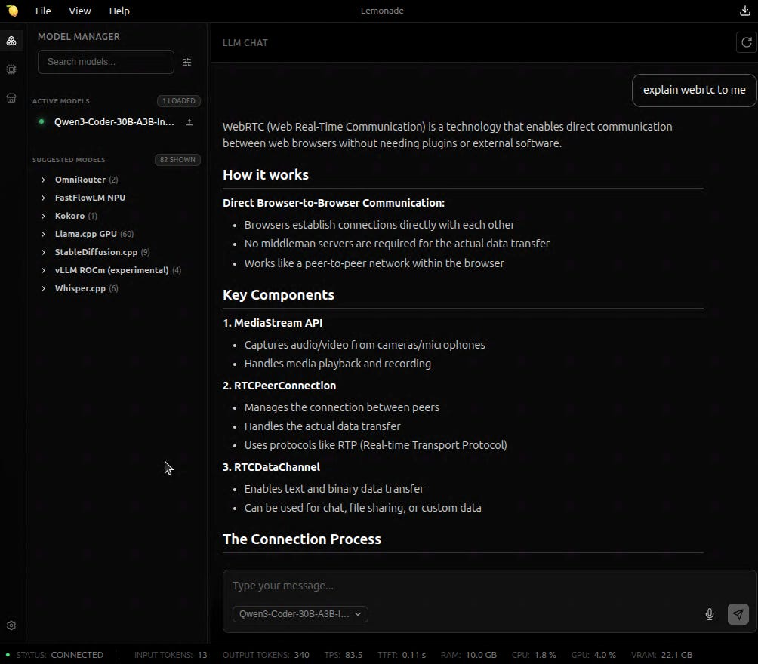The image size is (758, 664).
Task: Click the TPS: 83.5 status entry
Action: 344,655
